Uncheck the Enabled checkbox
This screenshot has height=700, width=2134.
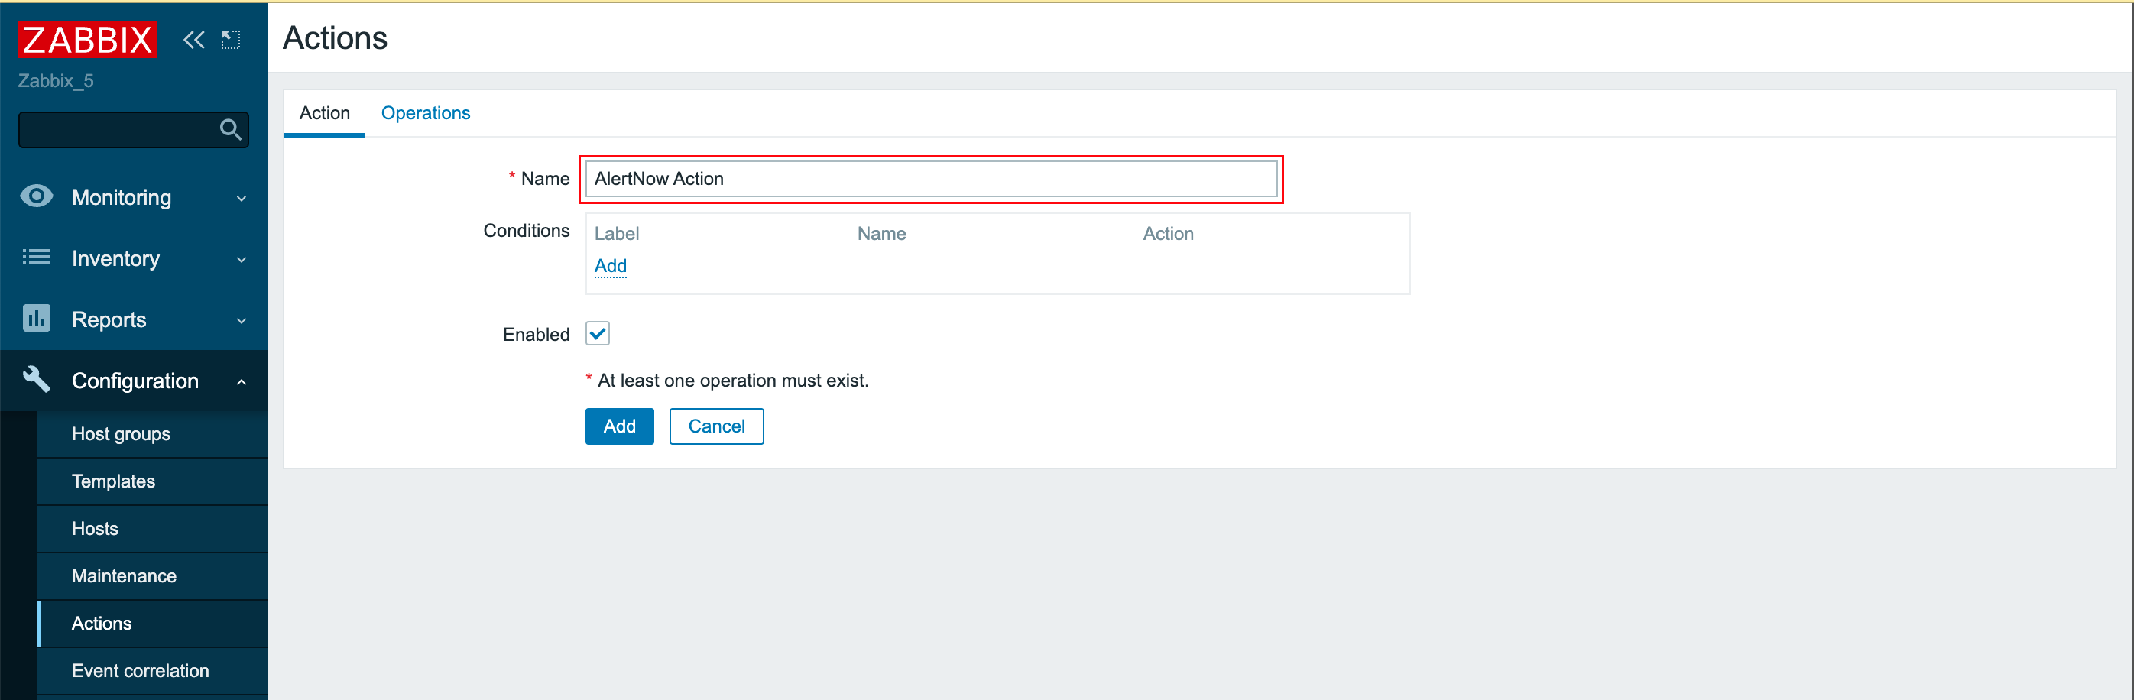597,334
